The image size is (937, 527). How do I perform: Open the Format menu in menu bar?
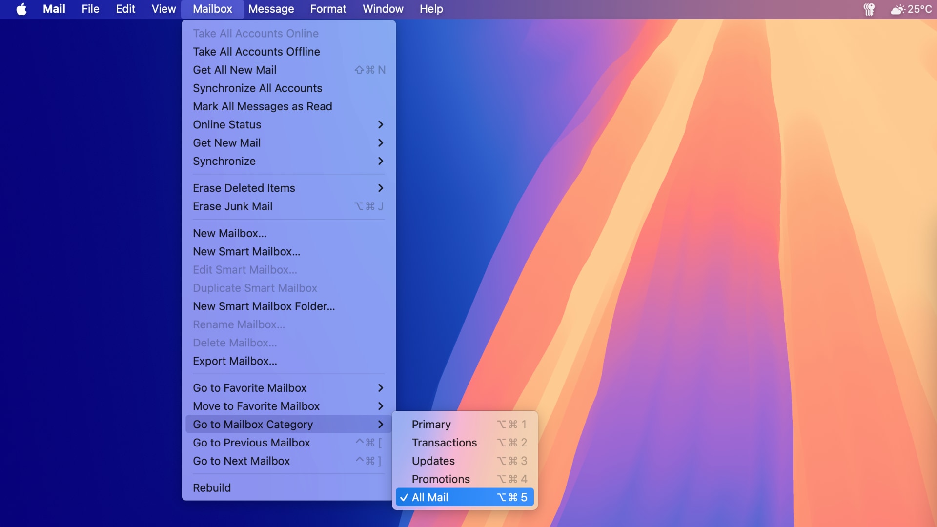328,9
